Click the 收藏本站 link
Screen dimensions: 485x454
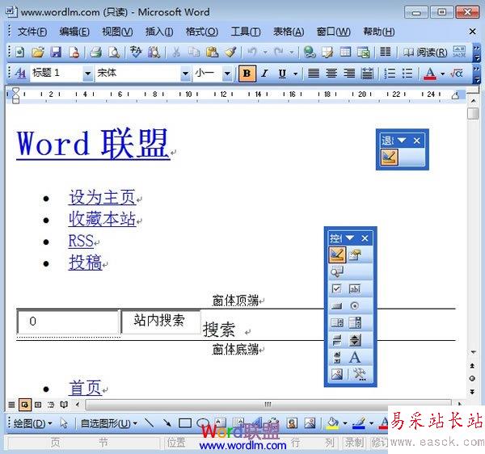(102, 219)
